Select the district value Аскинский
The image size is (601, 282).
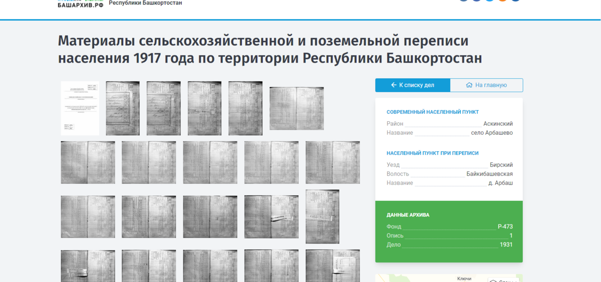pyautogui.click(x=498, y=124)
